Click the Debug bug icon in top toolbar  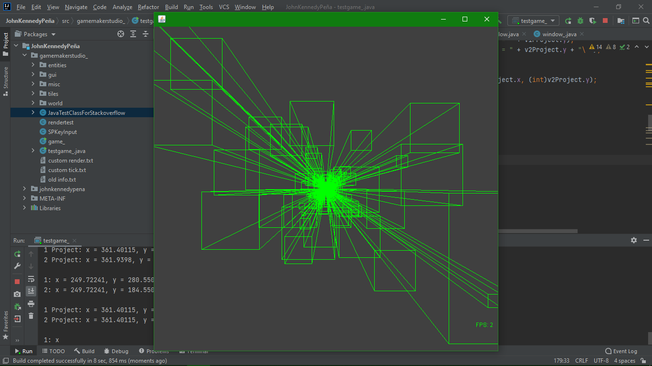[x=580, y=21]
